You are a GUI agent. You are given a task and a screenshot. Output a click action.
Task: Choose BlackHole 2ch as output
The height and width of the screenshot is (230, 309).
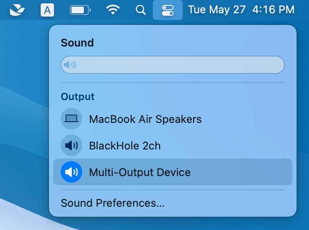(x=173, y=146)
